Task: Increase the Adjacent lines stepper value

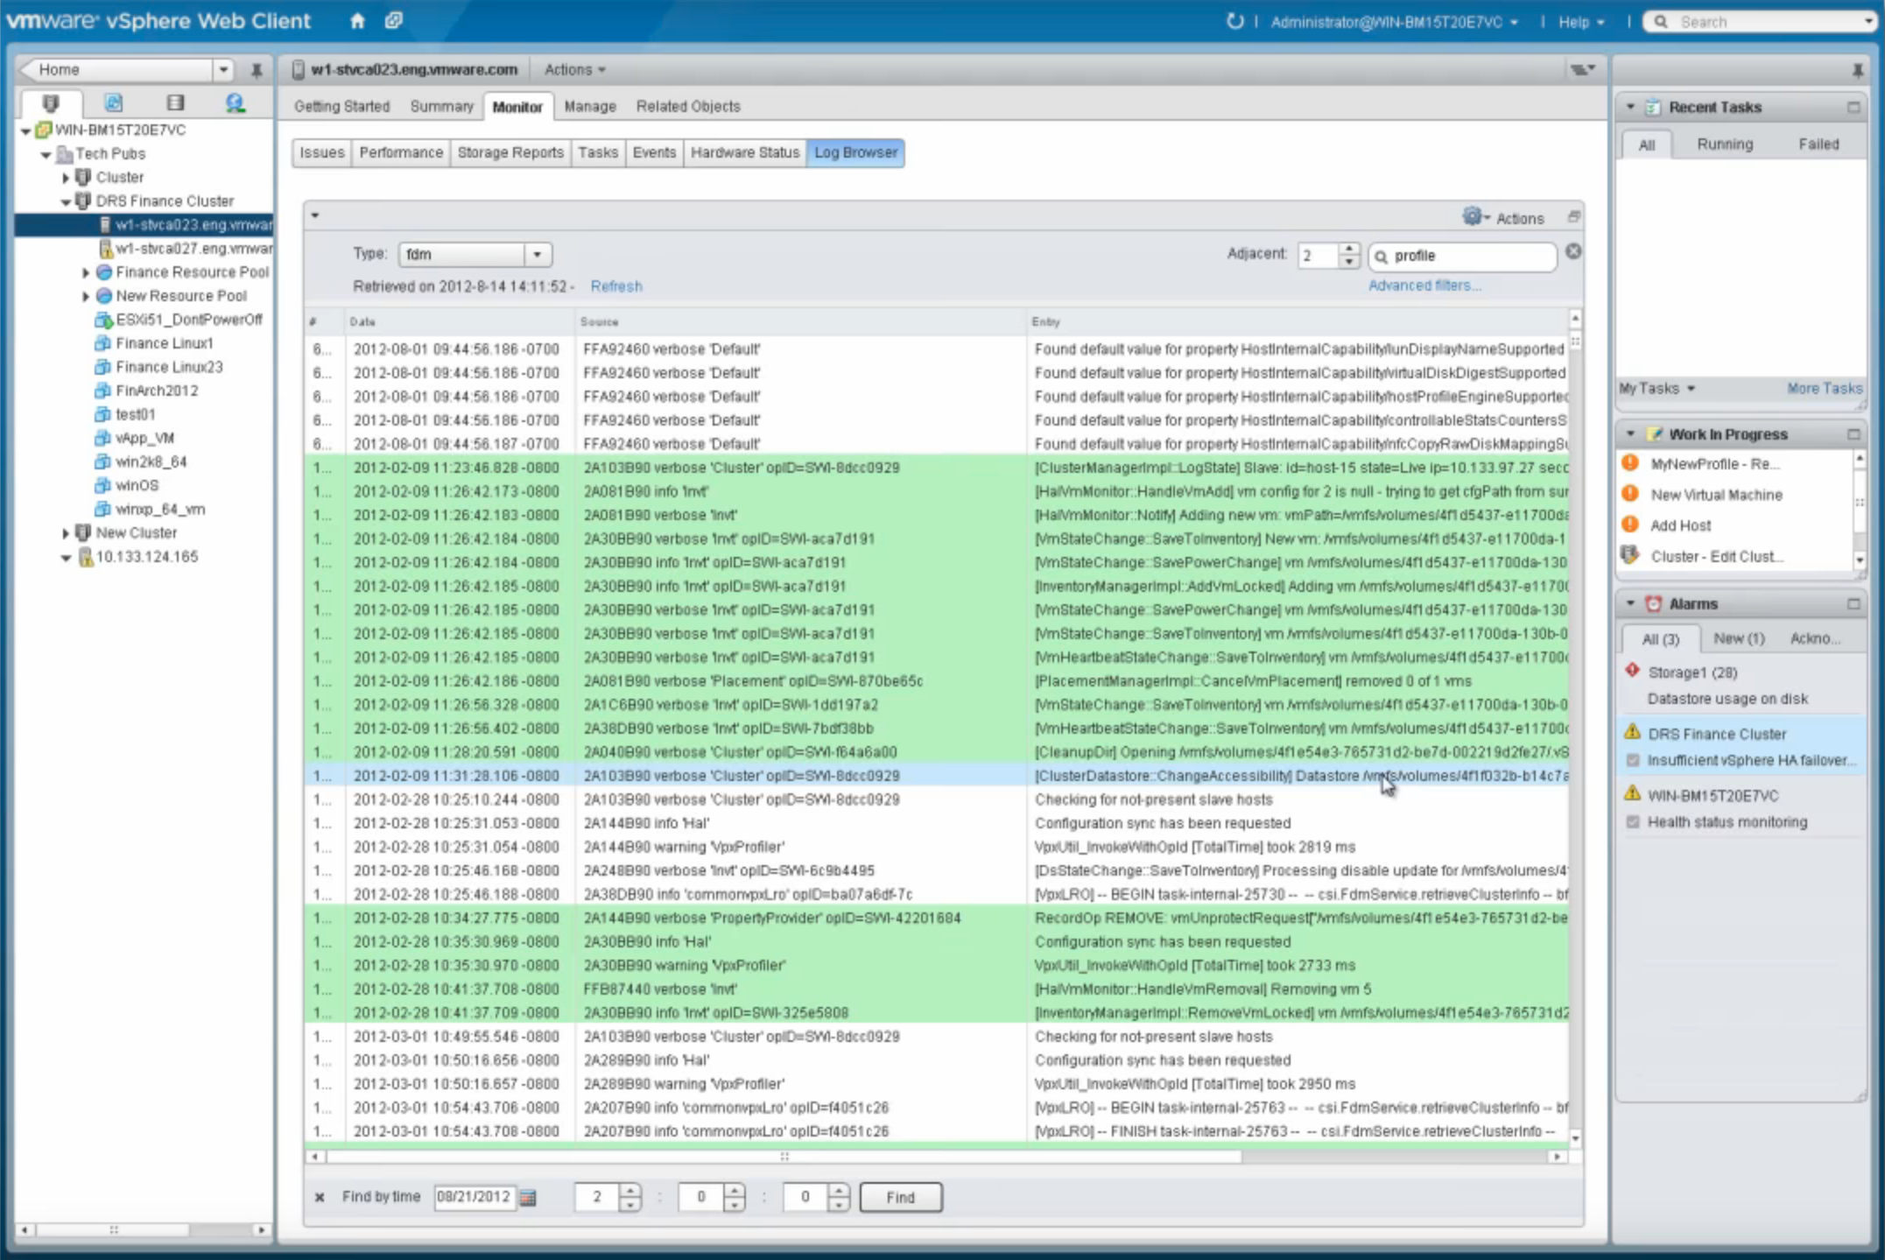Action: point(1349,249)
